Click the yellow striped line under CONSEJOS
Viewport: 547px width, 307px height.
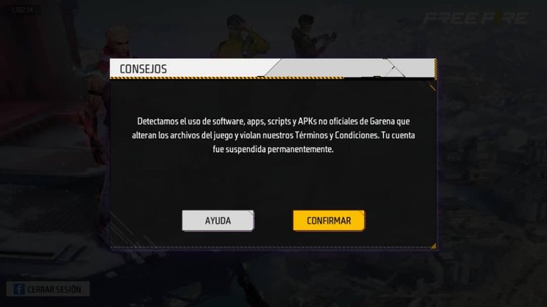[226, 78]
